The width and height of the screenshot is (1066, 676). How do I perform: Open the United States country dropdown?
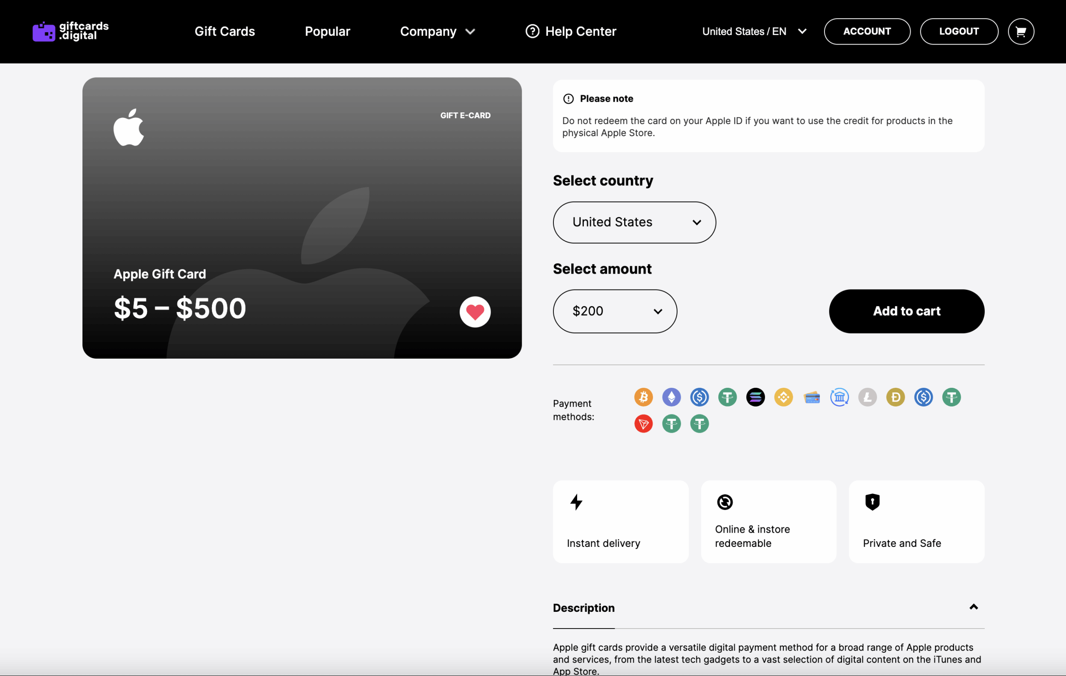[634, 222]
